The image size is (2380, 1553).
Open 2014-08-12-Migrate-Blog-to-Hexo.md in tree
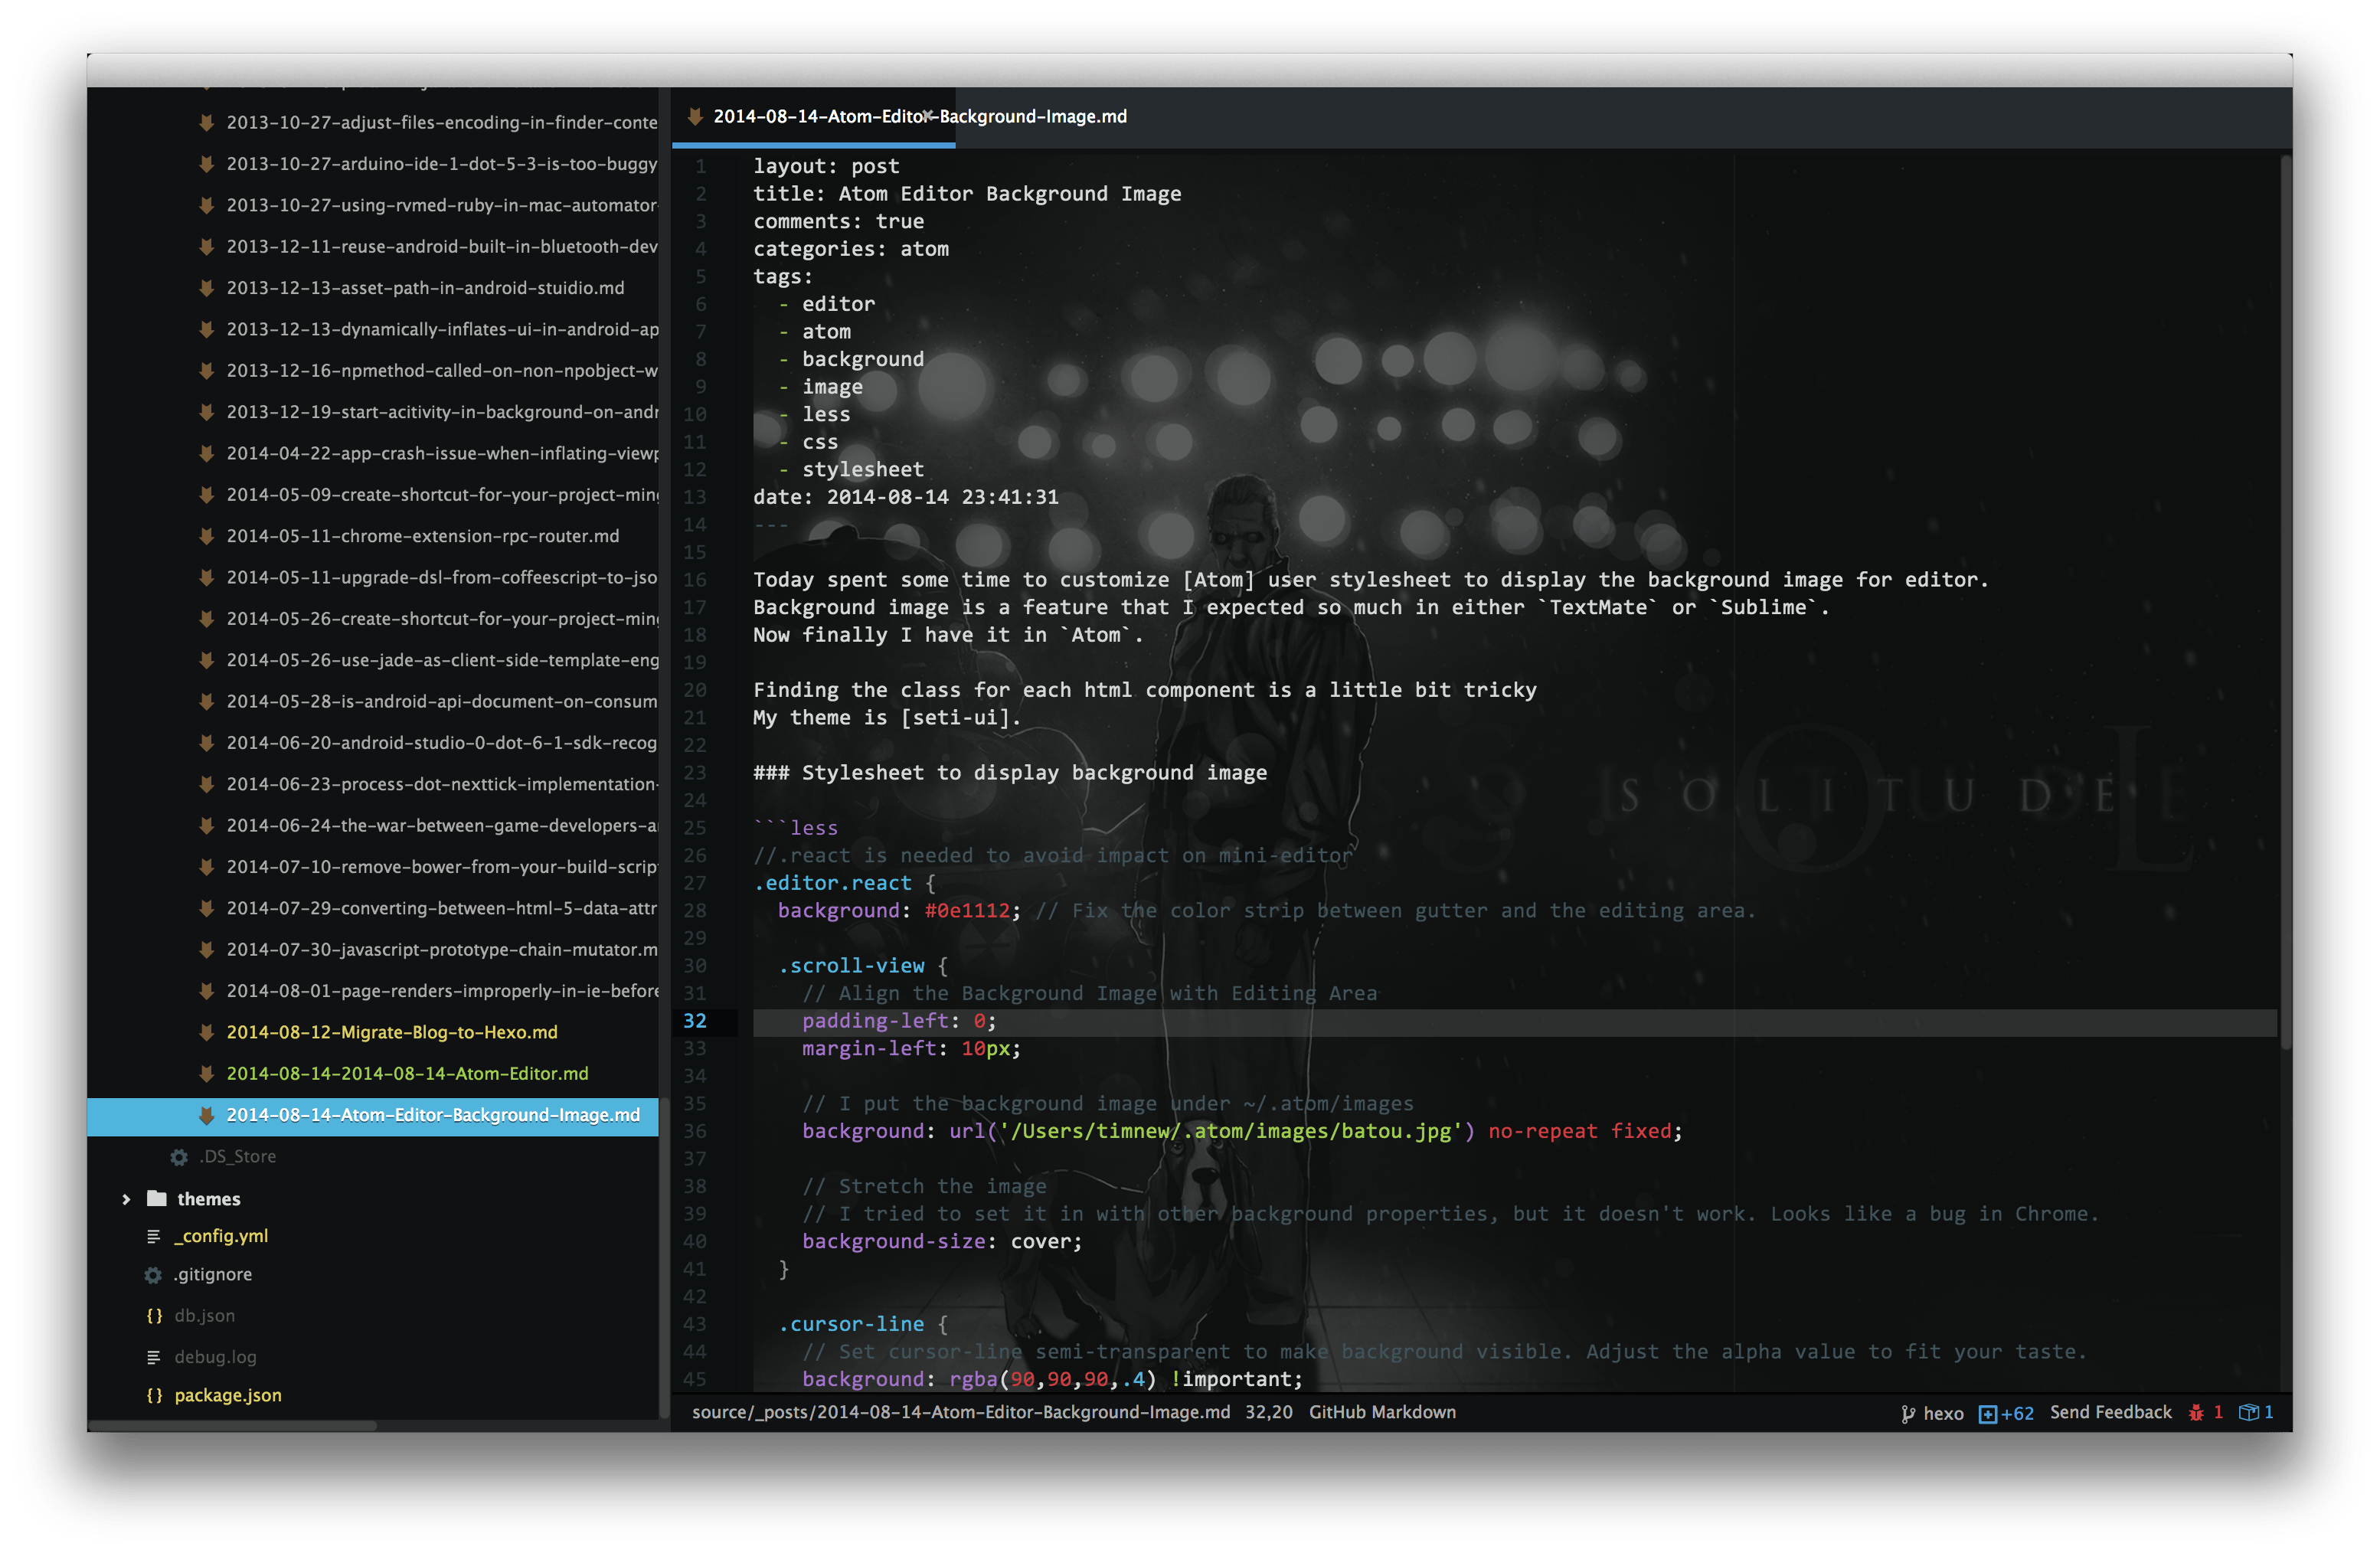pyautogui.click(x=392, y=1032)
